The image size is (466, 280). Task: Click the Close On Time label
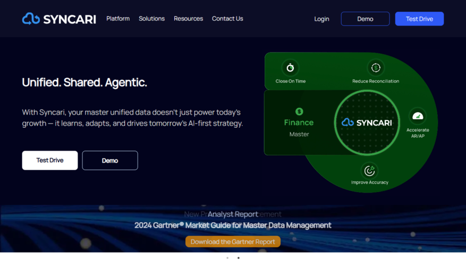coord(290,81)
